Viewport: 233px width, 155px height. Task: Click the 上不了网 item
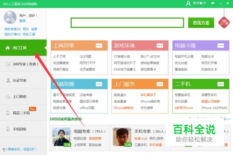[59, 57]
